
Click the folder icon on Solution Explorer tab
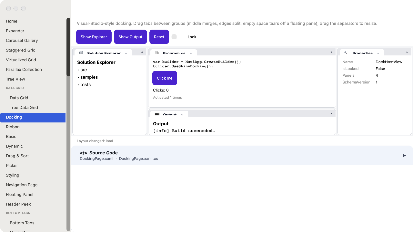81,53
